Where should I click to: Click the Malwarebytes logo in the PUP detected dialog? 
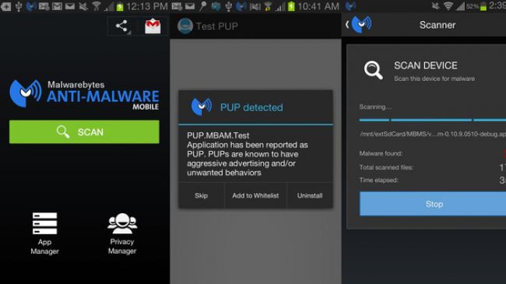[202, 107]
